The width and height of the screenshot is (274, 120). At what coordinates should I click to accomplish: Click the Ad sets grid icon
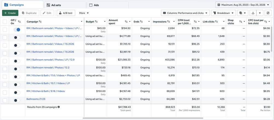(x=48, y=5)
